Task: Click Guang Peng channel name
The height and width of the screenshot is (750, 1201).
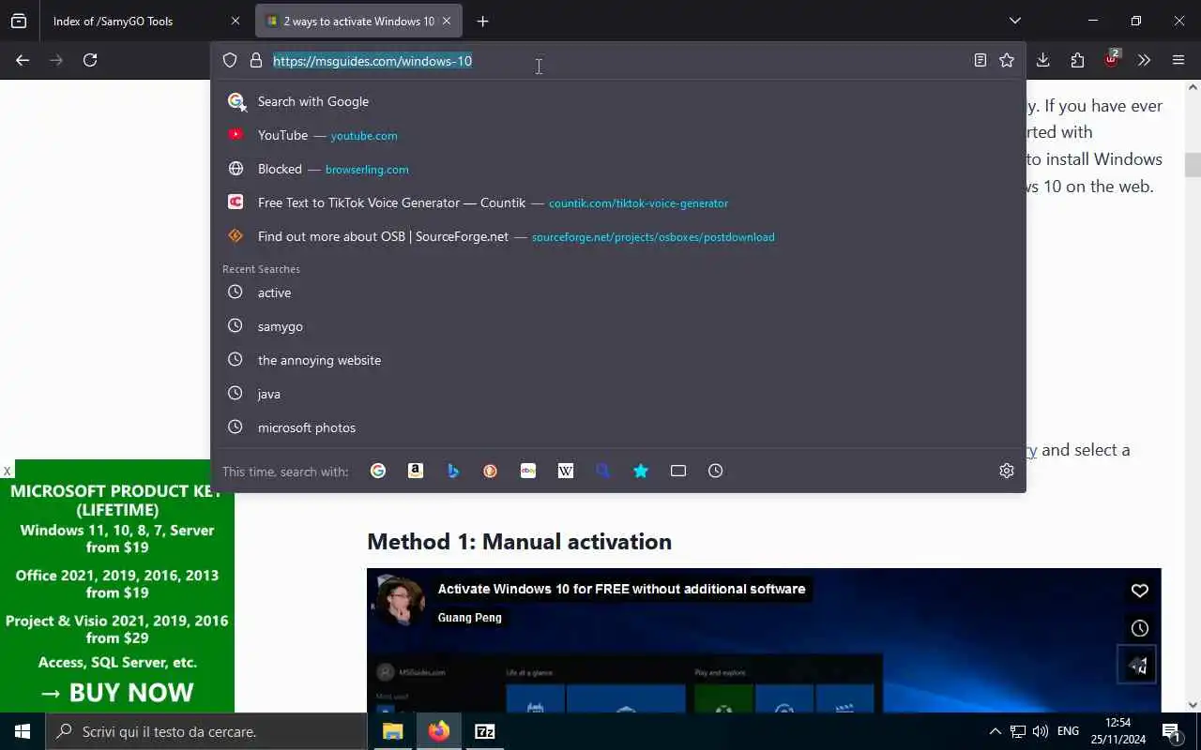Action: 469,618
